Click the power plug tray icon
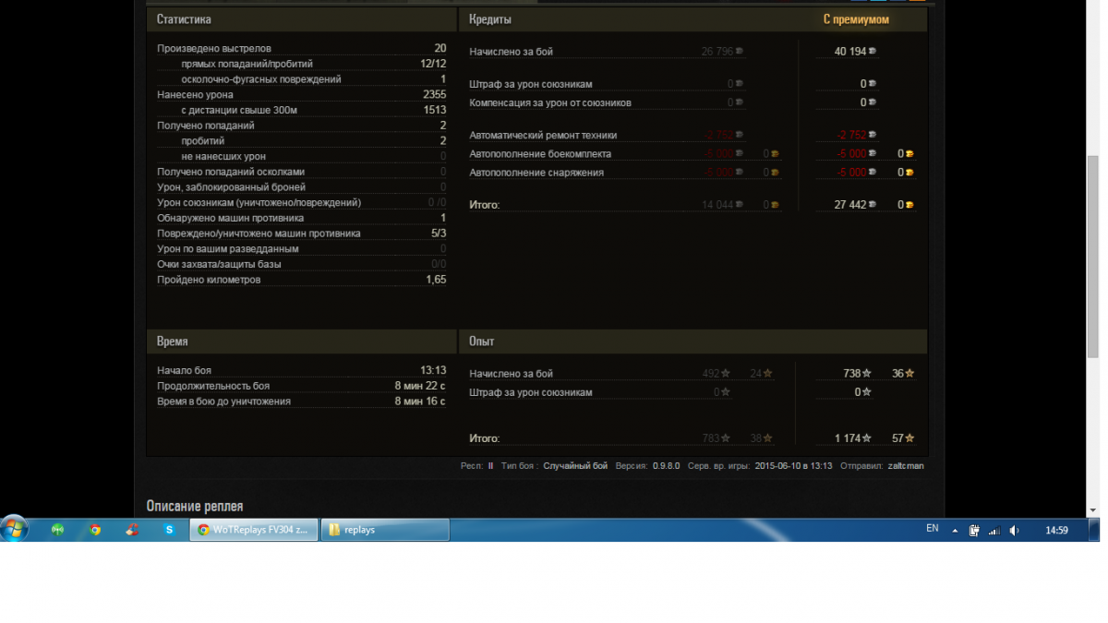 click(975, 531)
